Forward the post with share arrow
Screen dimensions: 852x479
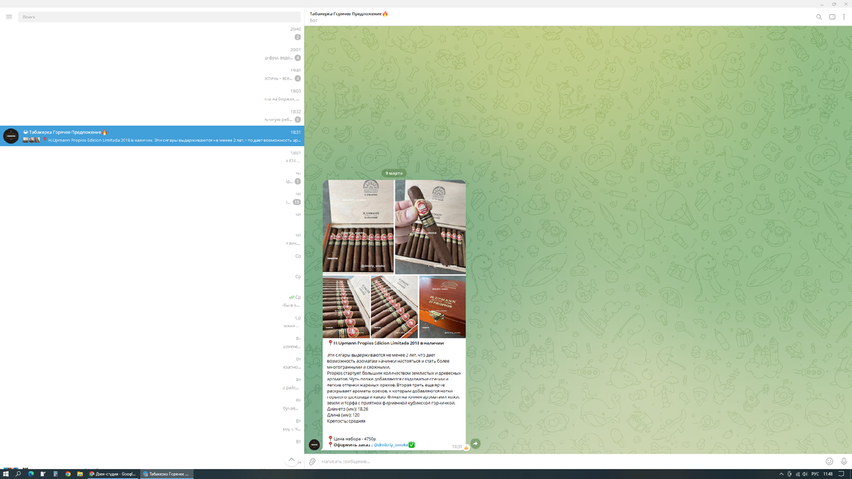pyautogui.click(x=476, y=444)
